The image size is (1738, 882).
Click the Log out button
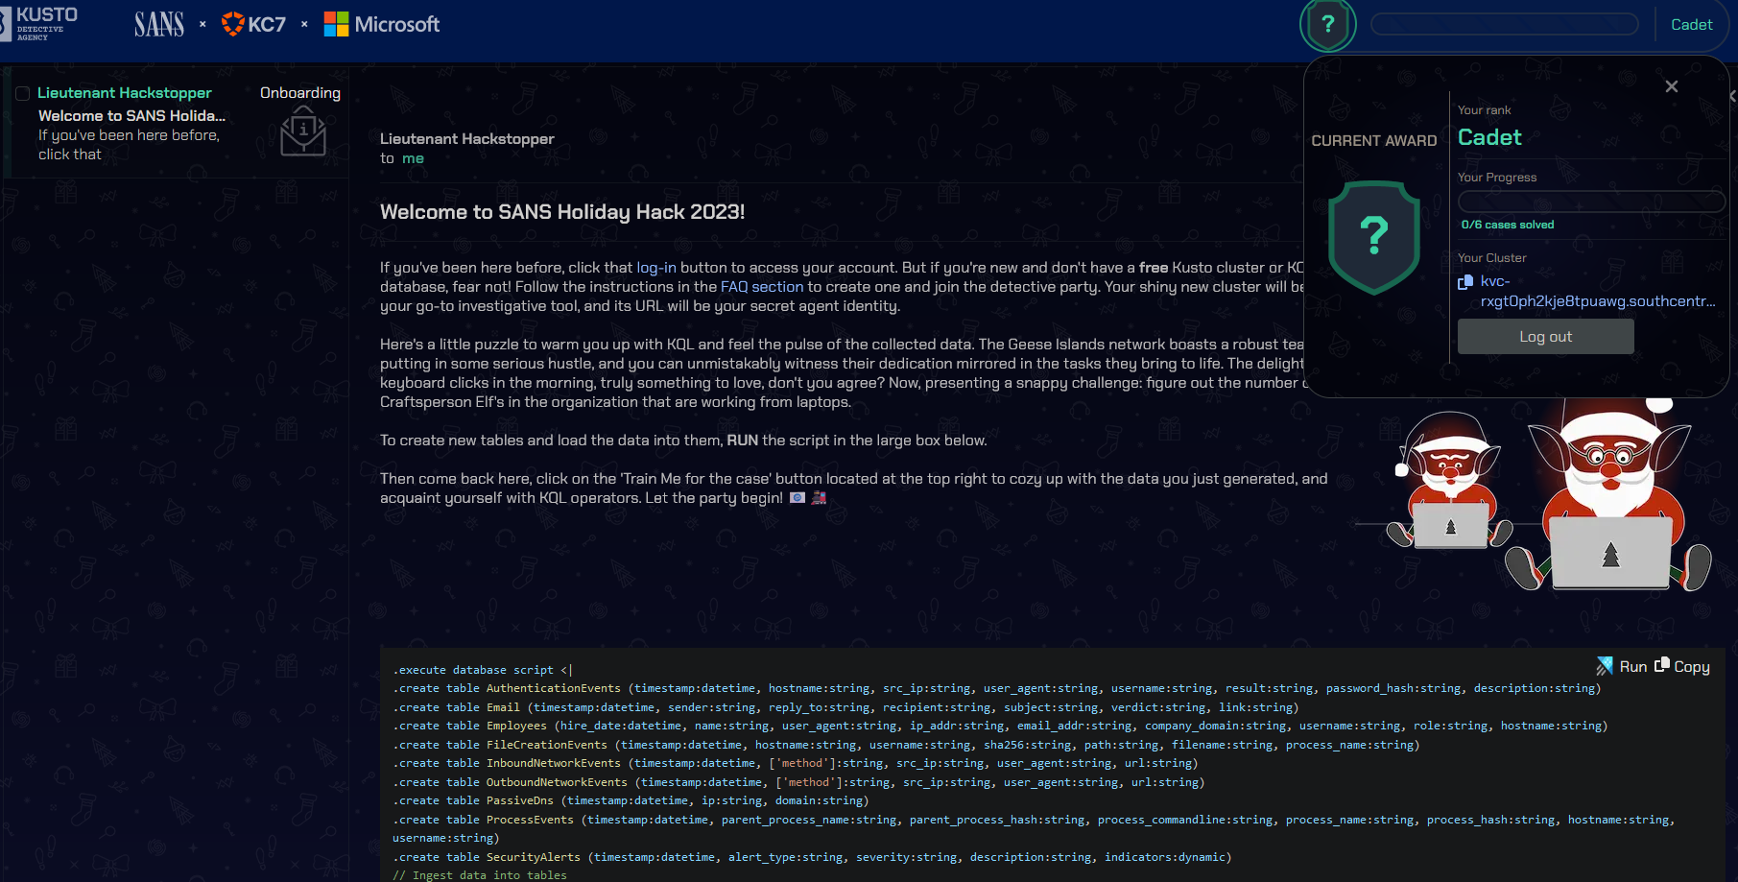coord(1545,337)
